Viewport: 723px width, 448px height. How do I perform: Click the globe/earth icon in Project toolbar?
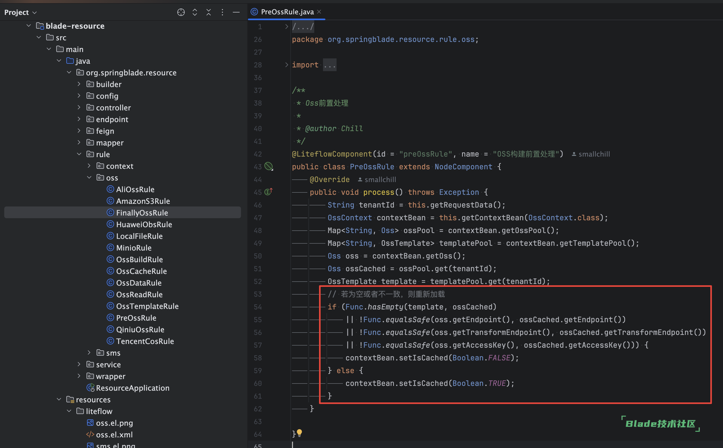[x=181, y=12]
